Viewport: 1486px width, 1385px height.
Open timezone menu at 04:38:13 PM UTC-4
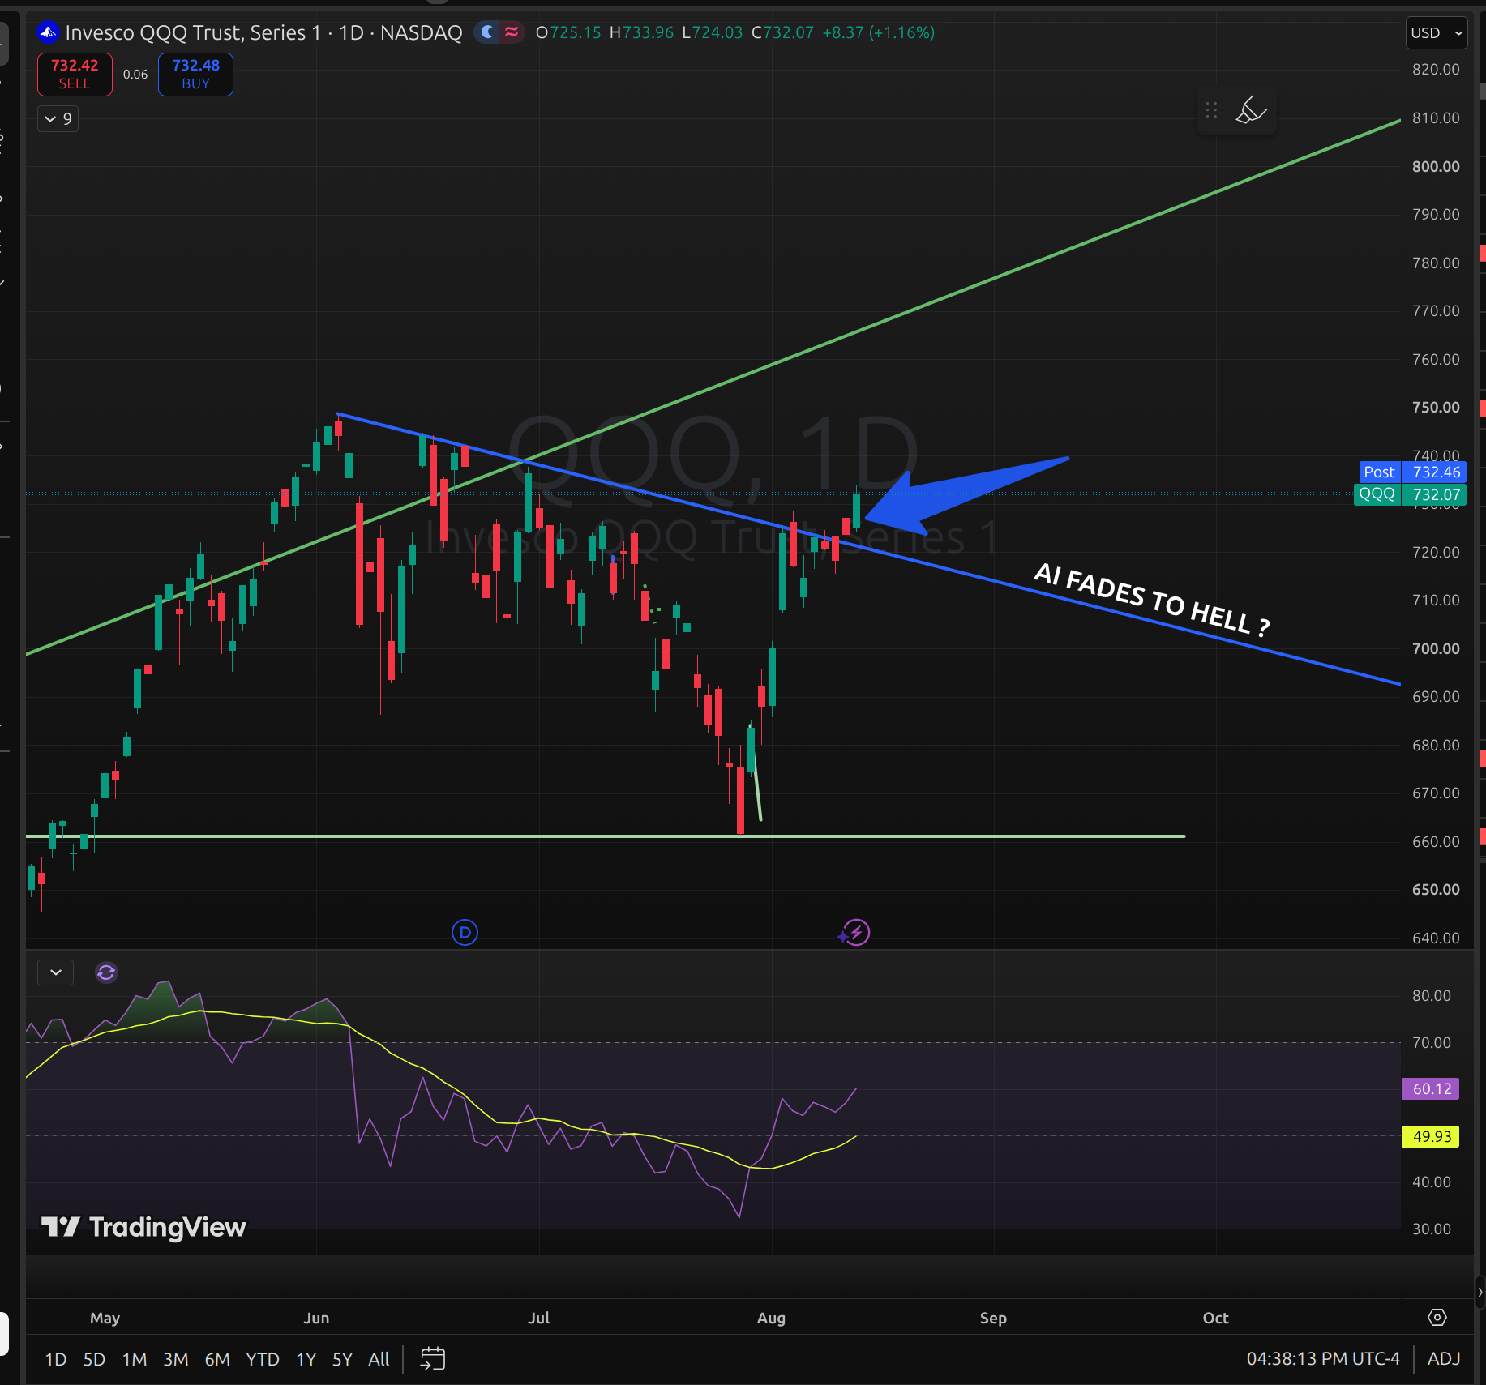click(x=1323, y=1359)
